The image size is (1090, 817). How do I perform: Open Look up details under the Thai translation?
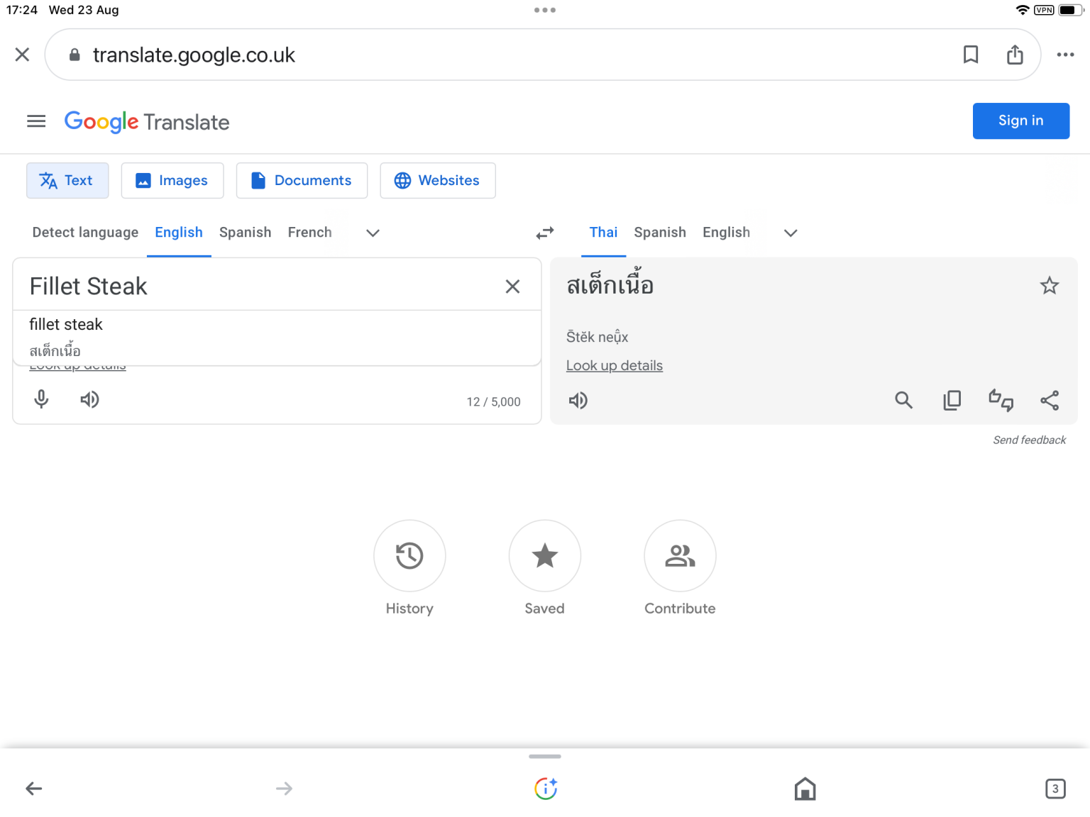(x=614, y=366)
